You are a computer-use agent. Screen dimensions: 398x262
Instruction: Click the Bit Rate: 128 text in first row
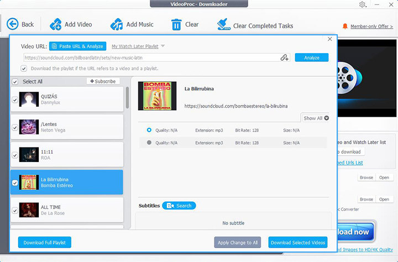(x=247, y=130)
